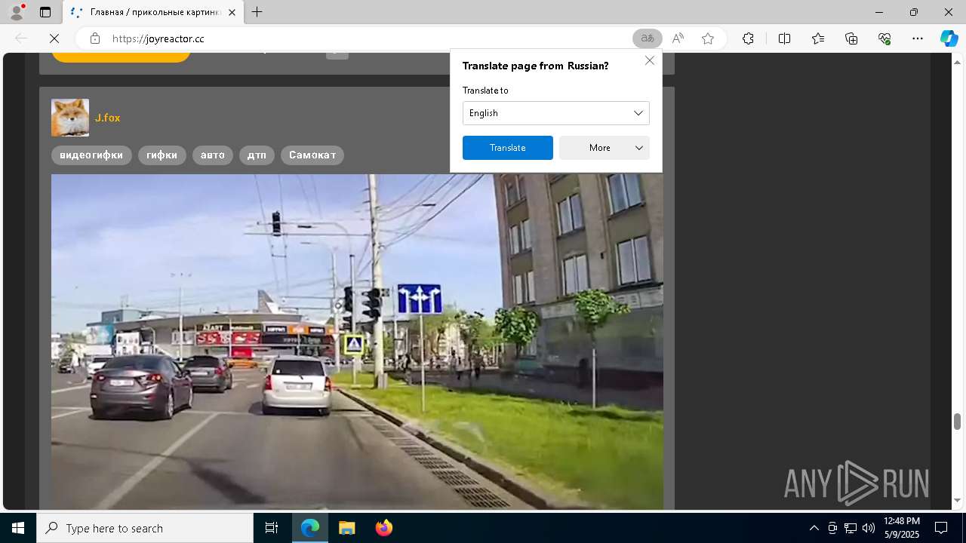
Task: View site information lock icon
Action: [x=94, y=38]
